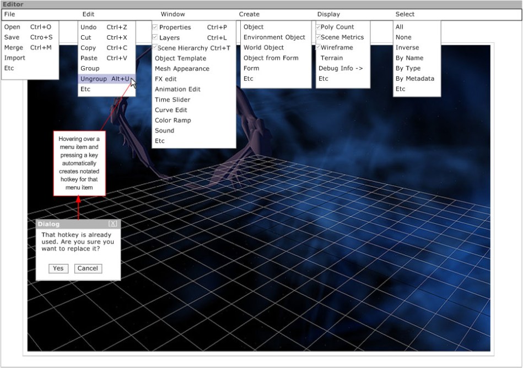Select Color Ramp from Window menu
The height and width of the screenshot is (368, 523).
(x=172, y=120)
